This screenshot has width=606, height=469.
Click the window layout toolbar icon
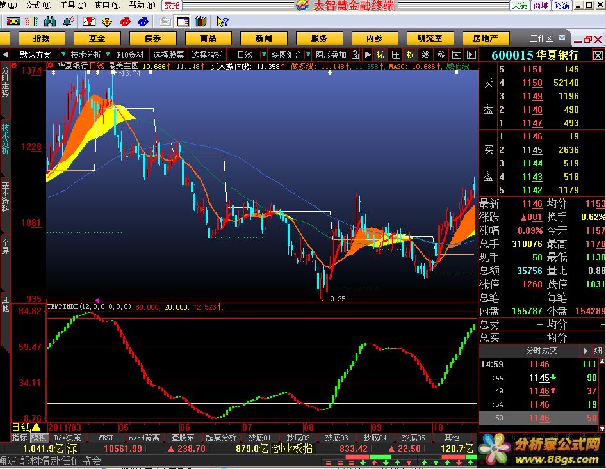pos(183,22)
